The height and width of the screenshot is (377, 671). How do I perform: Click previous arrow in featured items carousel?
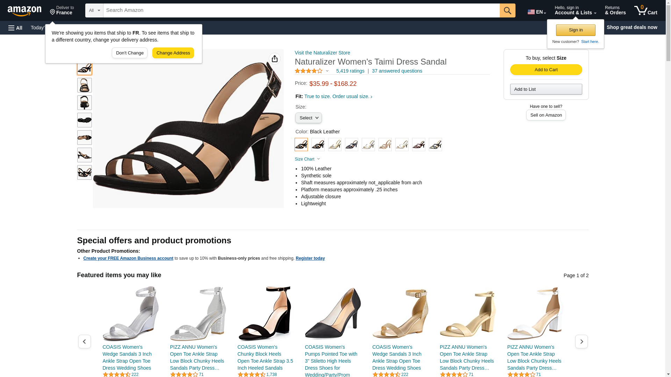click(84, 341)
